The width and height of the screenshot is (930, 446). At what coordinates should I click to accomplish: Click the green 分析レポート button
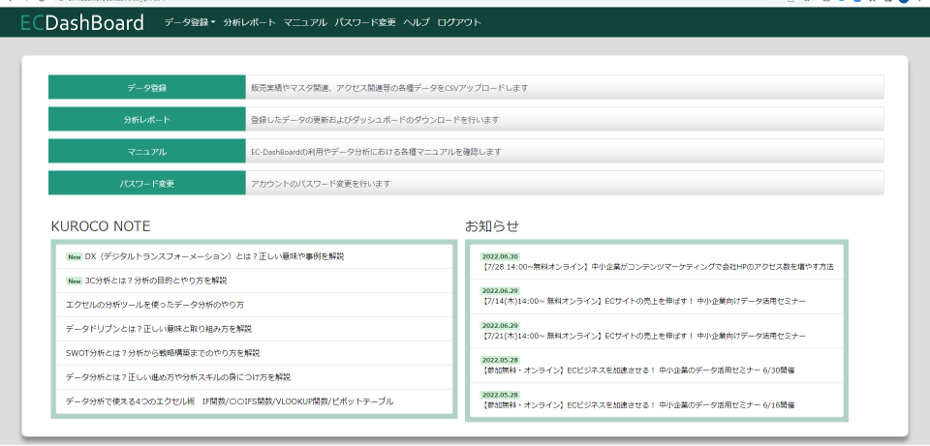coord(146,120)
